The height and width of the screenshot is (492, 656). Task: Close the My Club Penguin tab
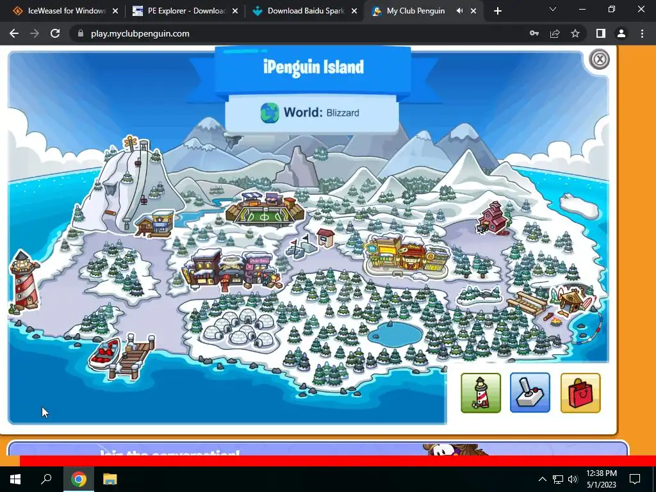tap(473, 11)
